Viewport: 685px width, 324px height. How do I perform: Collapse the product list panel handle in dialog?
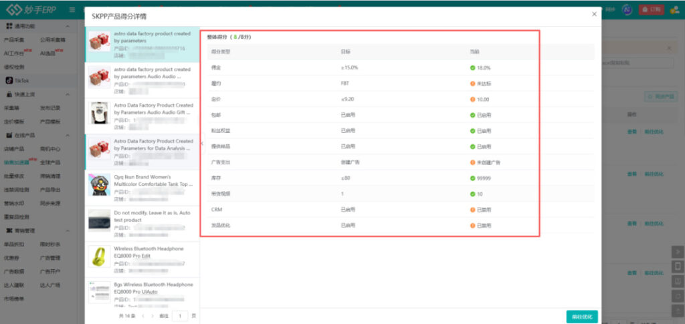tap(202, 145)
